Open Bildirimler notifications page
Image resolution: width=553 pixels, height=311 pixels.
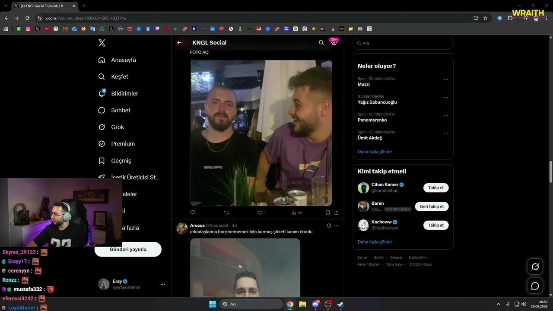(118, 93)
